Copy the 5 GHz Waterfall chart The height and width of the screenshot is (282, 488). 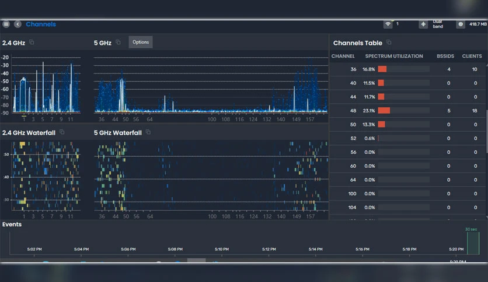tap(148, 132)
